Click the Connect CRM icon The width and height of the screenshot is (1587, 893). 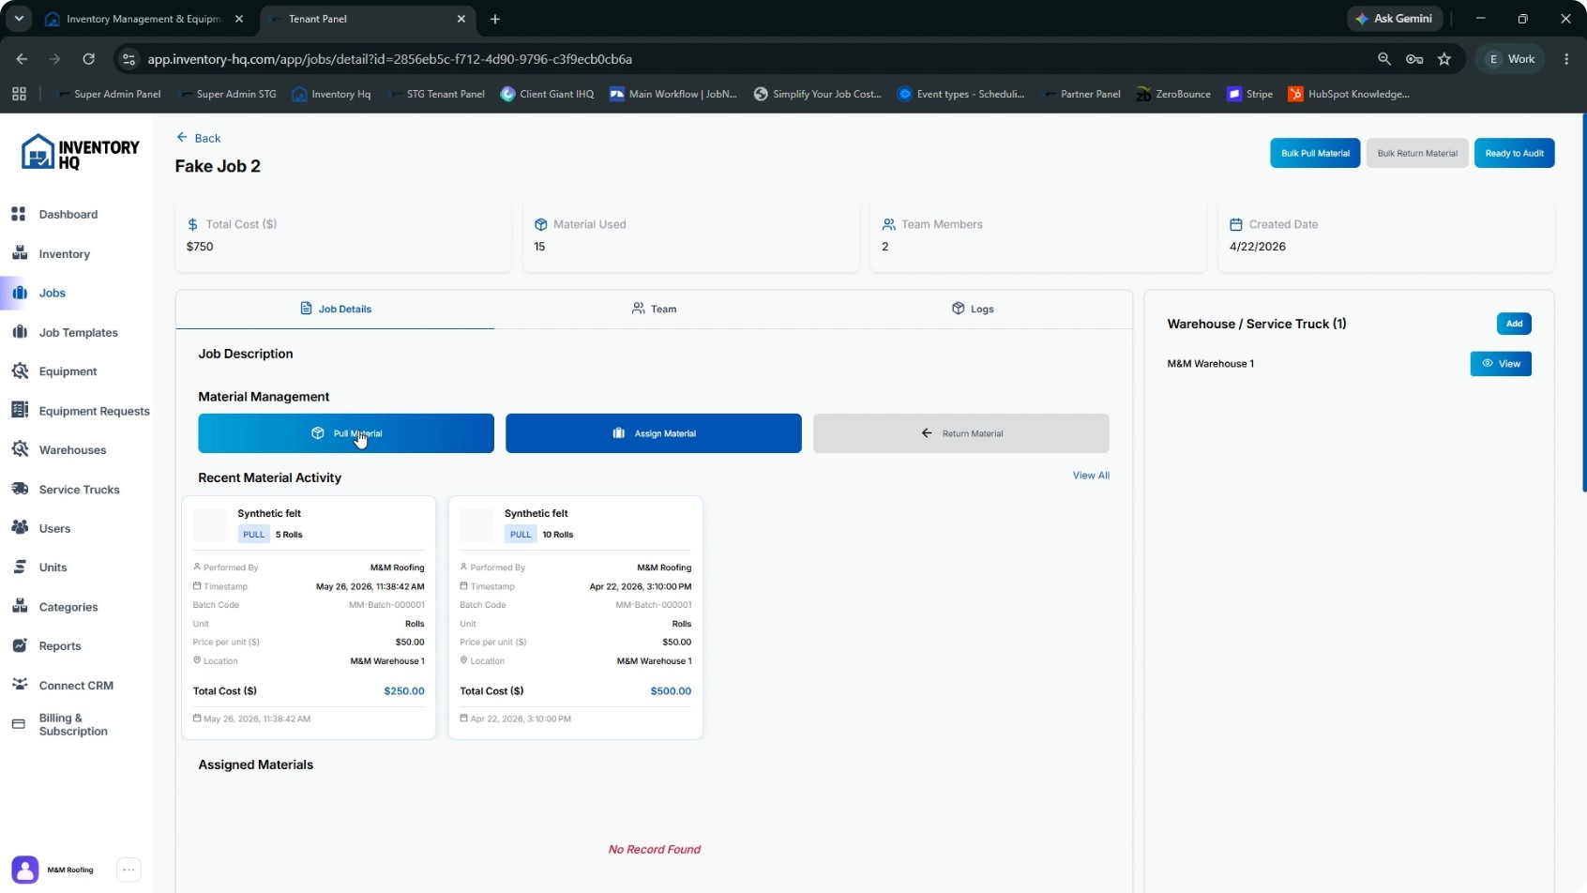pyautogui.click(x=19, y=685)
